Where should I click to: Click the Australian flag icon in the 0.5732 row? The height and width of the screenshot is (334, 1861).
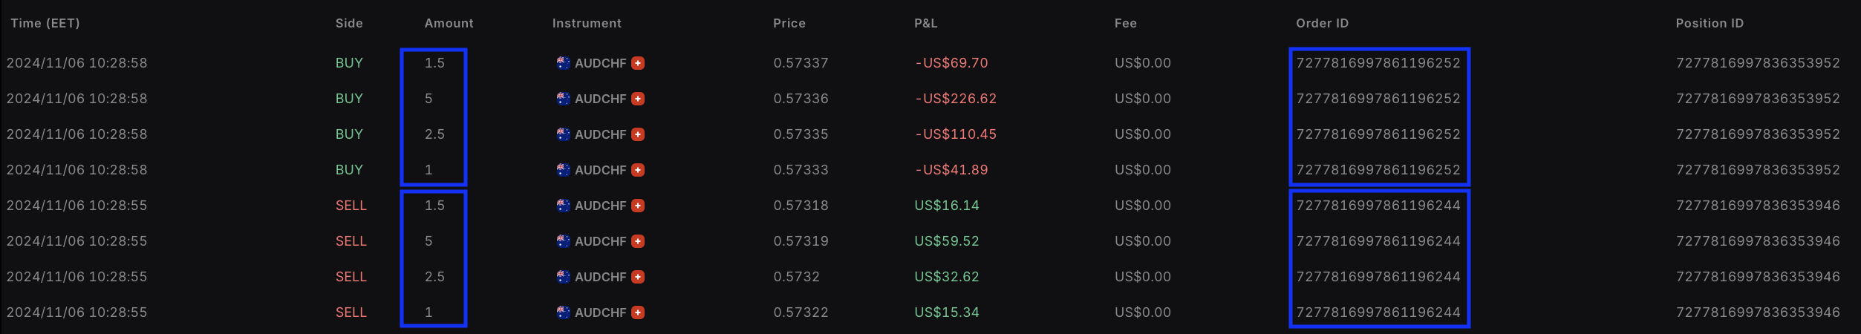click(563, 277)
